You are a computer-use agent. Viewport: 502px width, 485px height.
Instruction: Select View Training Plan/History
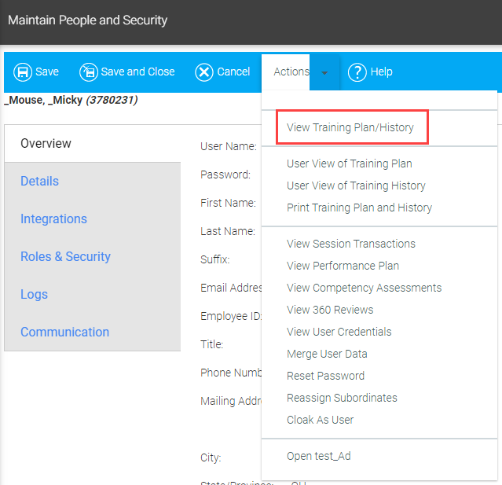350,127
